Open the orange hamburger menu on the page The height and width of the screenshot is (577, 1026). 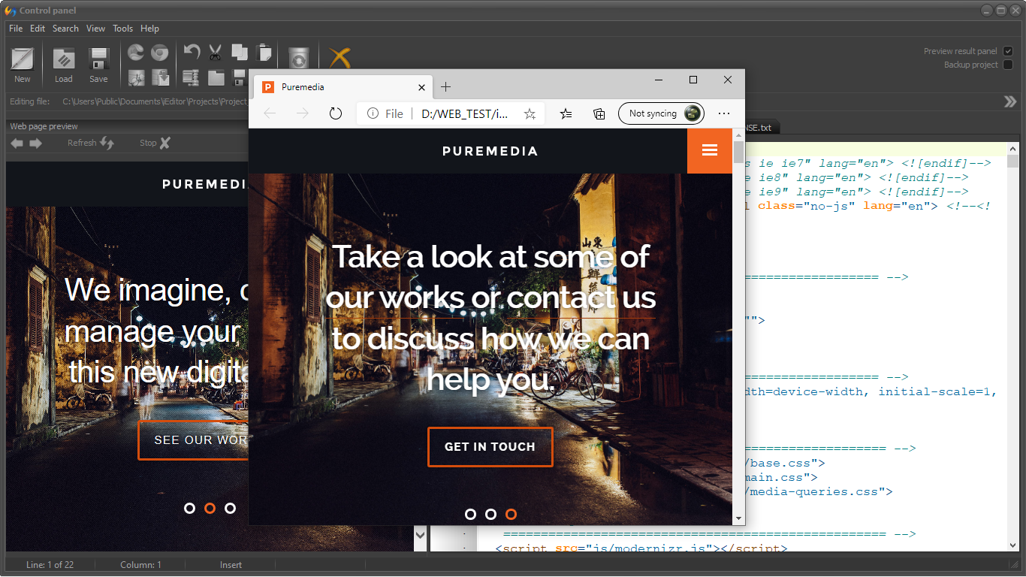click(710, 151)
